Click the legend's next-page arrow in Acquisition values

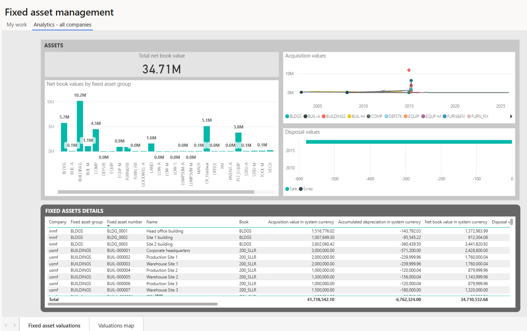pyautogui.click(x=511, y=116)
